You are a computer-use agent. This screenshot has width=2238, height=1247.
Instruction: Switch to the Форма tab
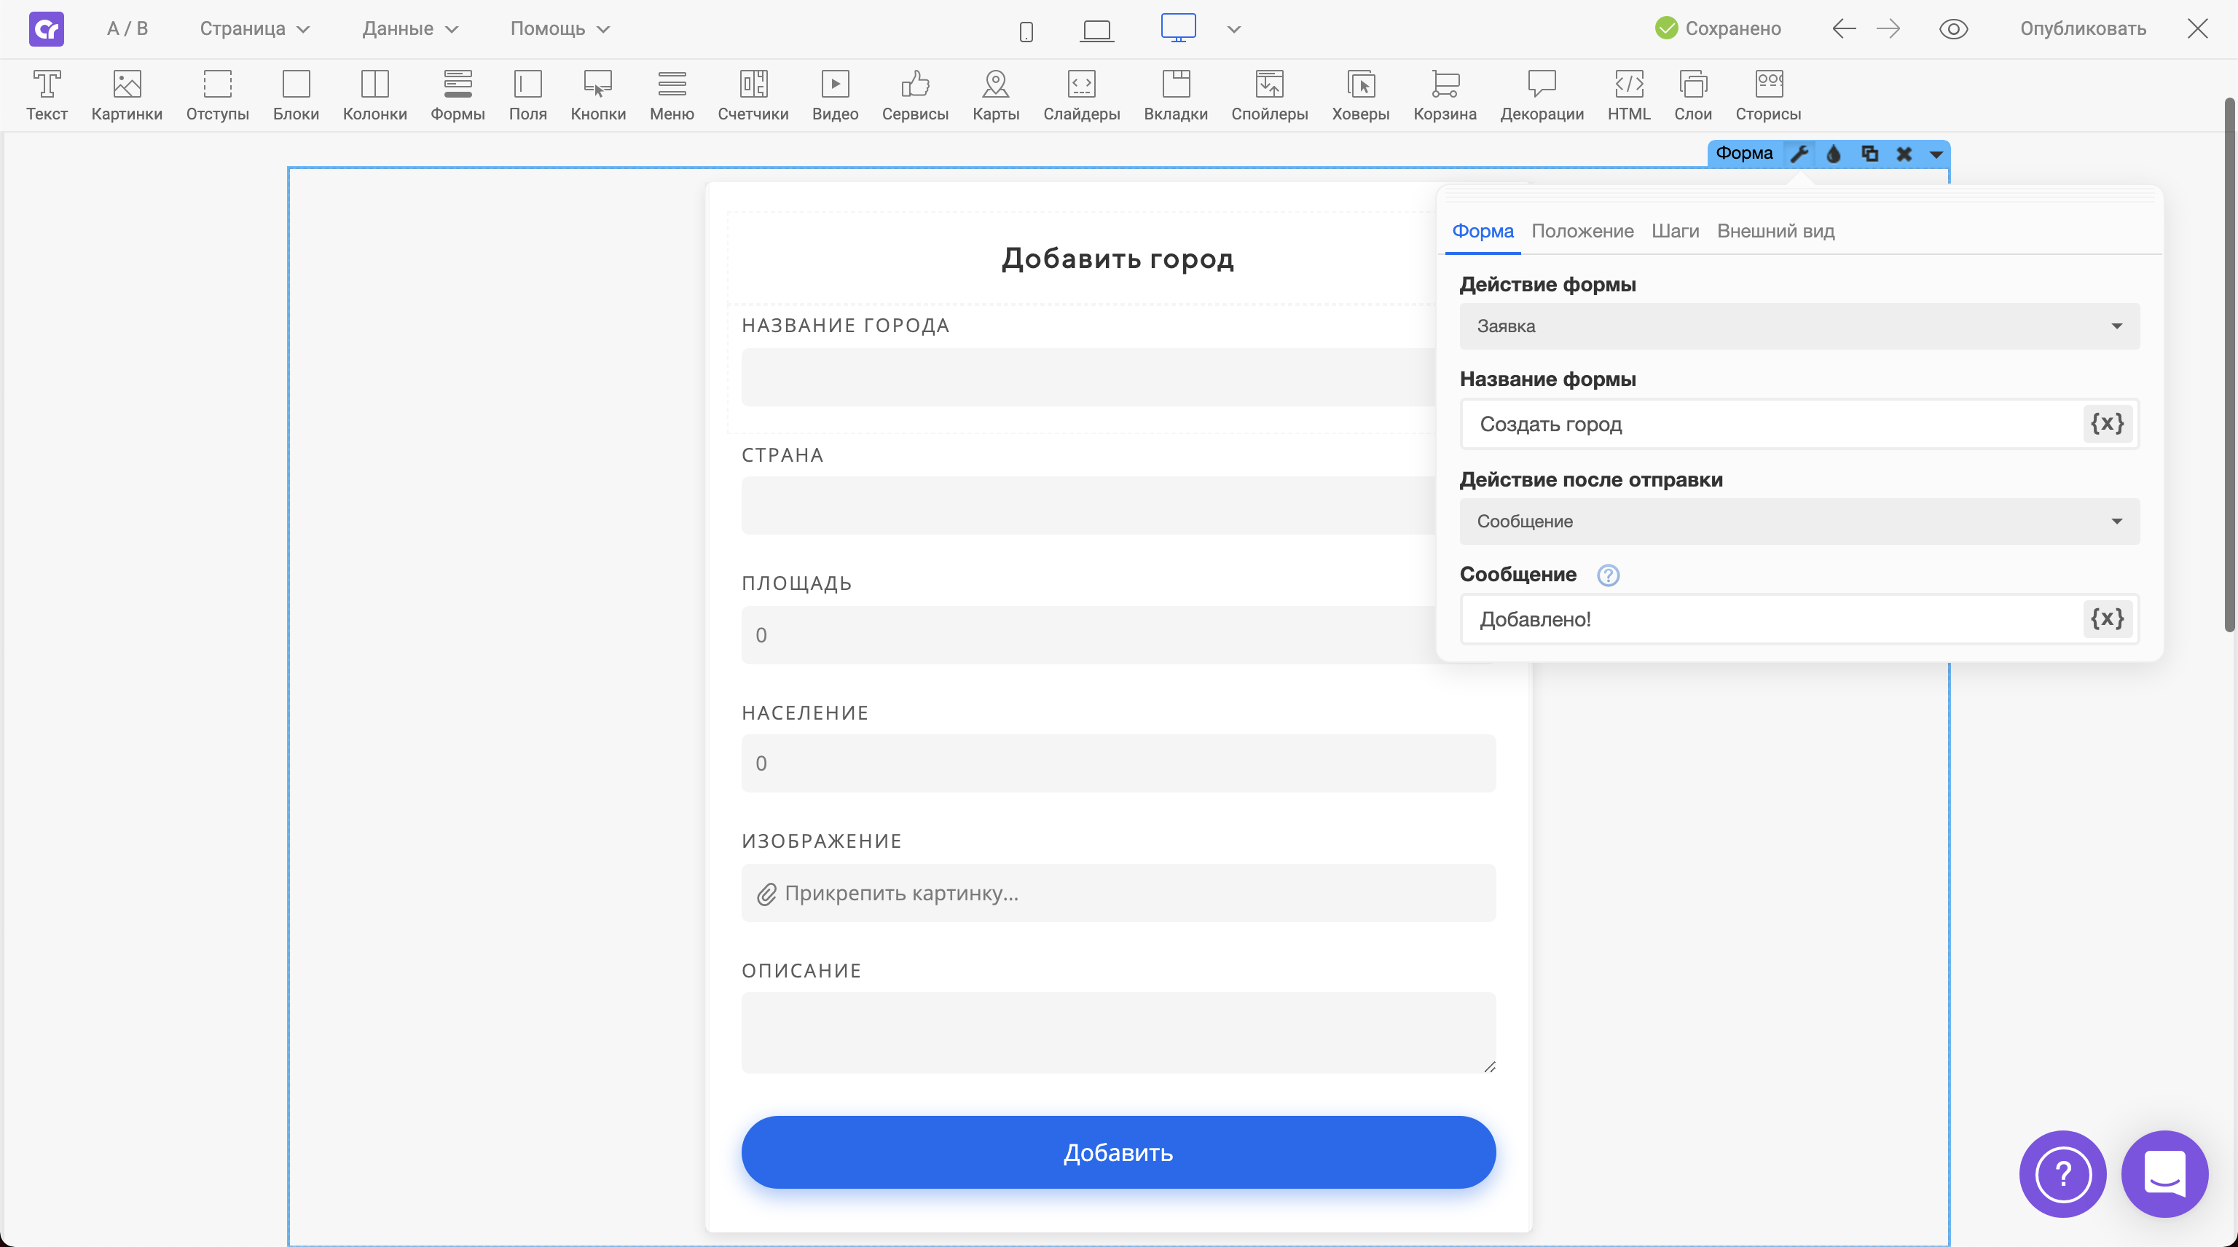point(1483,231)
